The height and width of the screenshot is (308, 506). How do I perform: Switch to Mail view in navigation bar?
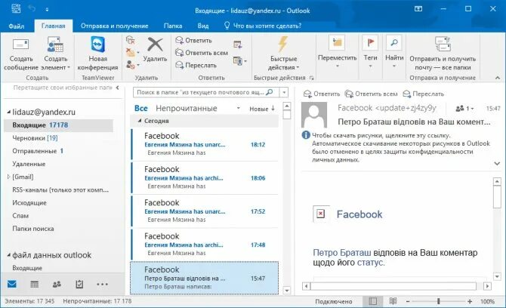click(x=12, y=284)
